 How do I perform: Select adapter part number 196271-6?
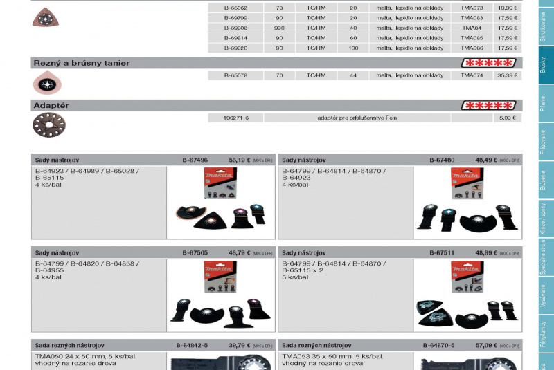pyautogui.click(x=235, y=118)
